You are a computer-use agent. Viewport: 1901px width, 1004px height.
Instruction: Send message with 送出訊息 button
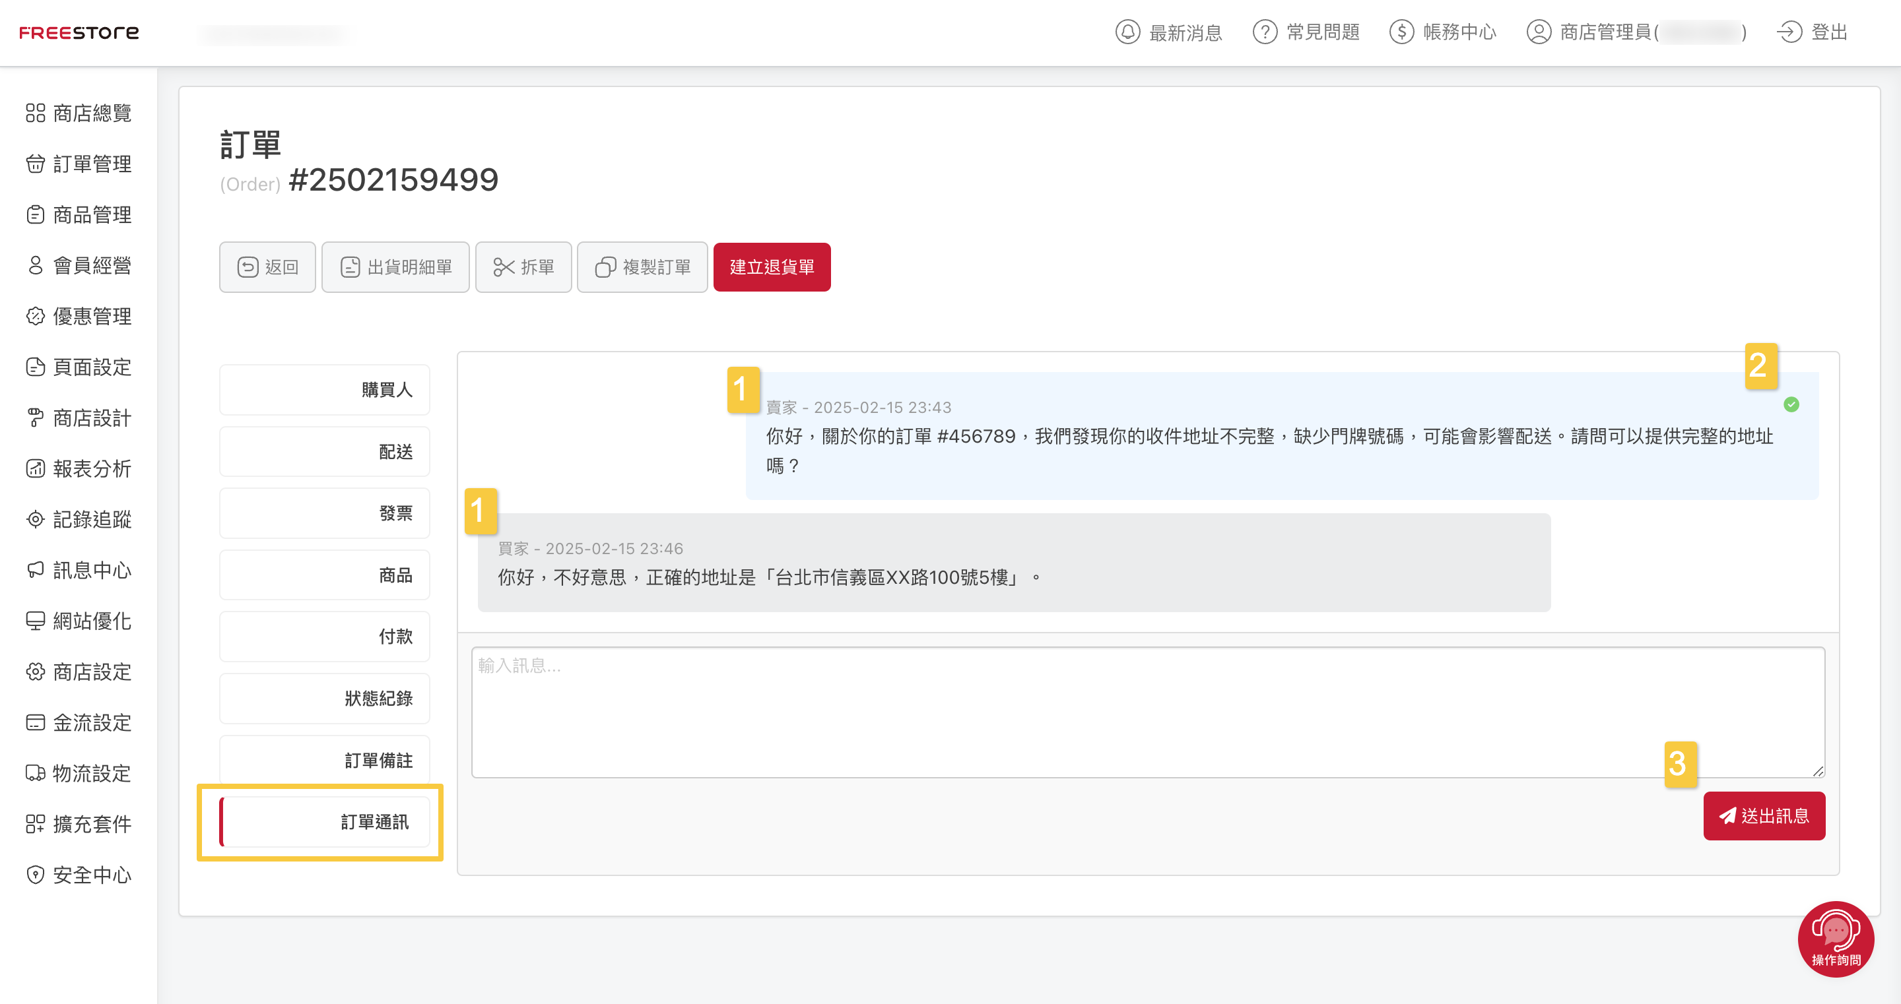click(x=1764, y=816)
